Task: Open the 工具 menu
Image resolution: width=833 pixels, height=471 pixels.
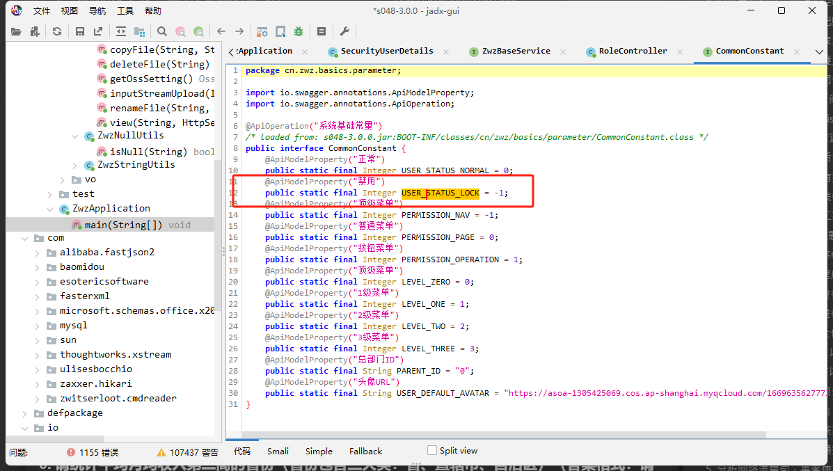Action: coord(125,11)
